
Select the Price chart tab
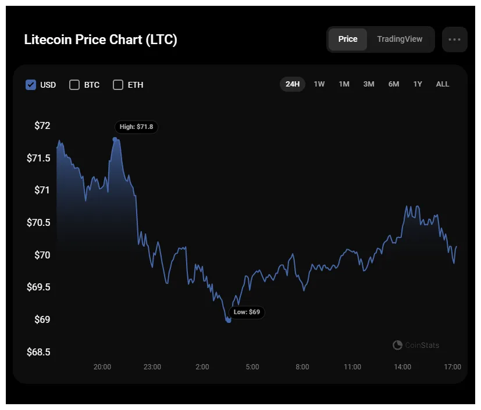click(348, 39)
